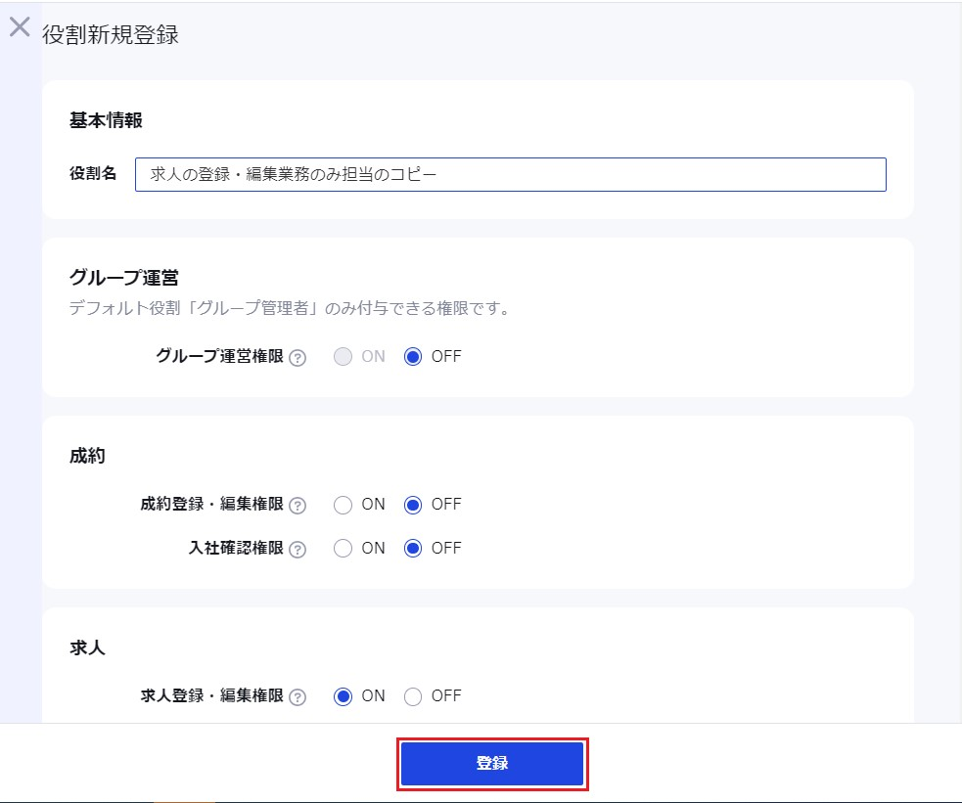The image size is (962, 803).
Task: Open help icon next to 求人登録・編集権限
Action: click(x=298, y=697)
